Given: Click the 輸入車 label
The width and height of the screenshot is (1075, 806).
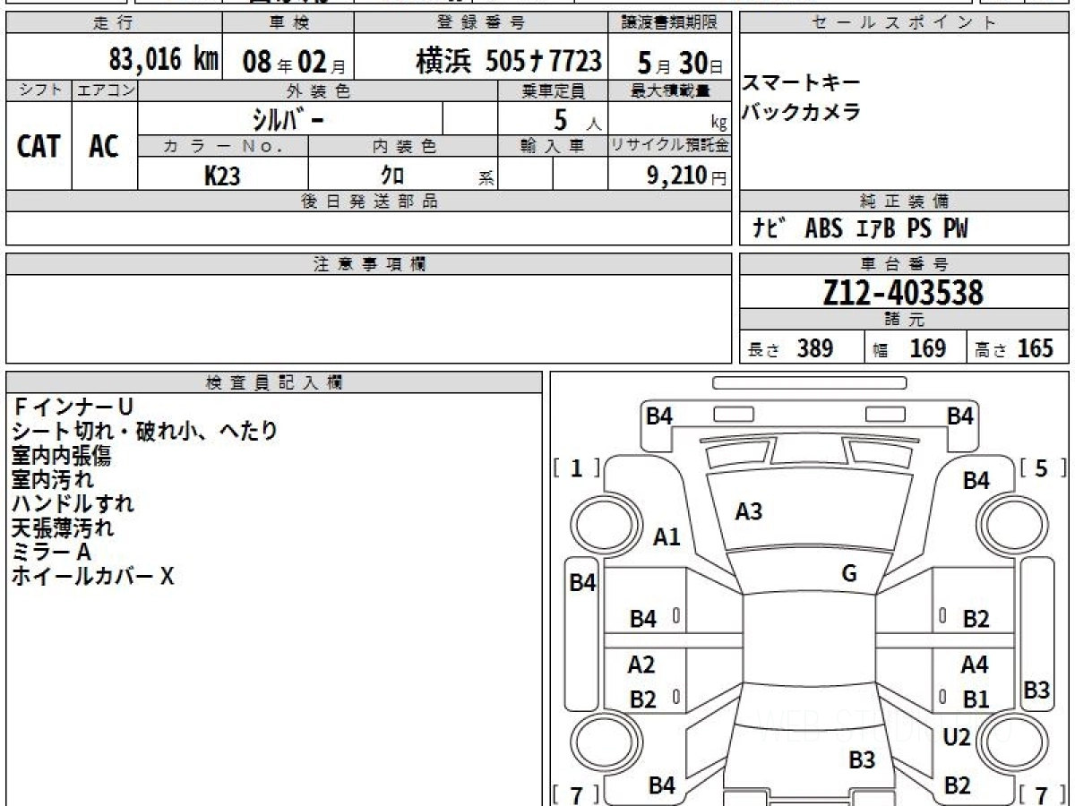Looking at the screenshot, I should 553,146.
